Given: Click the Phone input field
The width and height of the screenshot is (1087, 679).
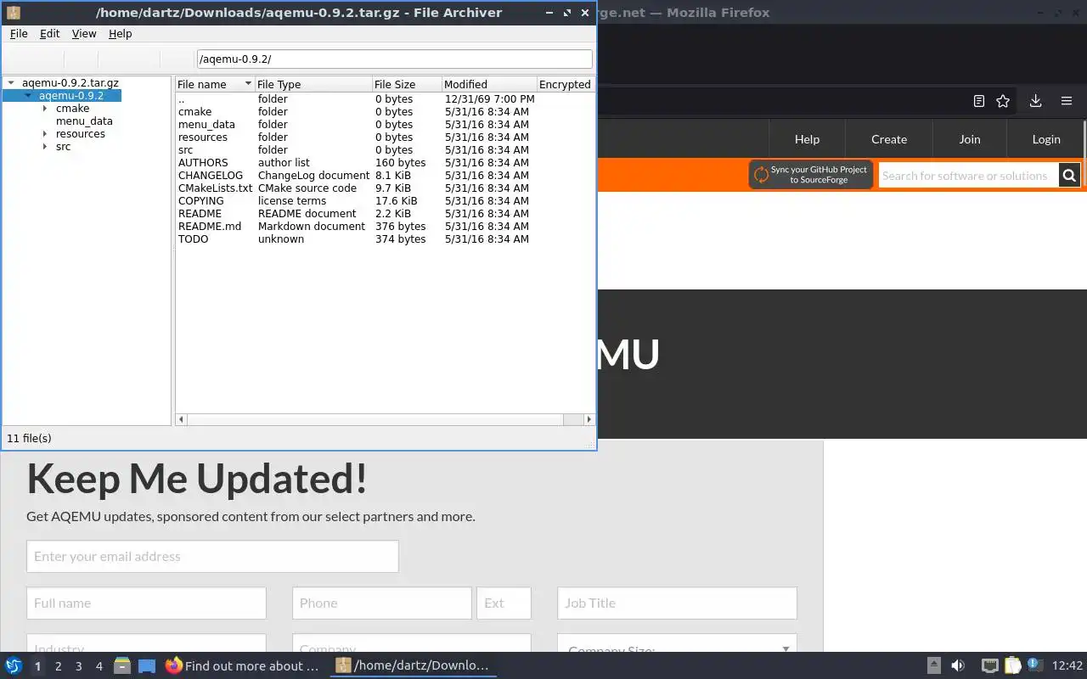Looking at the screenshot, I should (x=381, y=603).
